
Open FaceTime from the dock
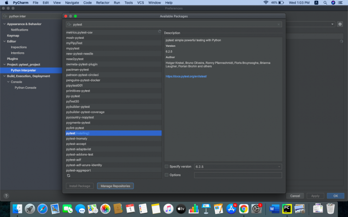[x=67, y=209]
